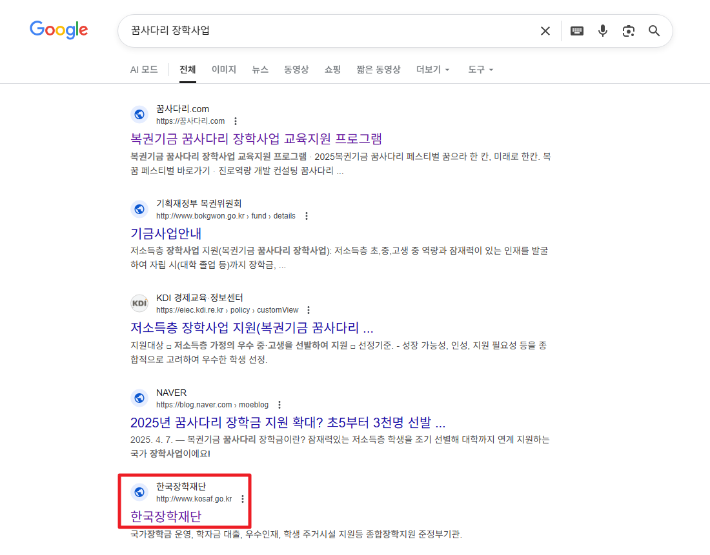
Task: Open the three-dot menu for 꿈사다리.com result
Action: [236, 121]
